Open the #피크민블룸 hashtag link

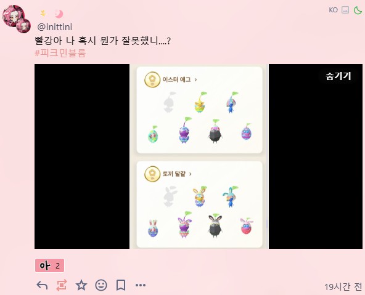pos(60,53)
